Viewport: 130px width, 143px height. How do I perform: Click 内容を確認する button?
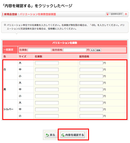pos(73,135)
